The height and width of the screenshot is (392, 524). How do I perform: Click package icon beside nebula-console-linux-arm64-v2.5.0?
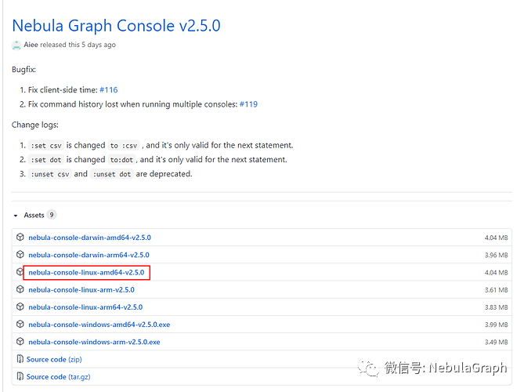point(20,307)
